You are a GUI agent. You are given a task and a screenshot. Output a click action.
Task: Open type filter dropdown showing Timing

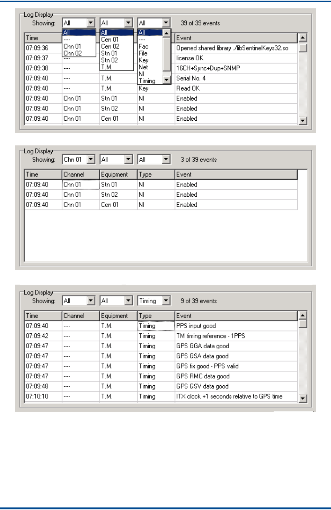point(166,301)
